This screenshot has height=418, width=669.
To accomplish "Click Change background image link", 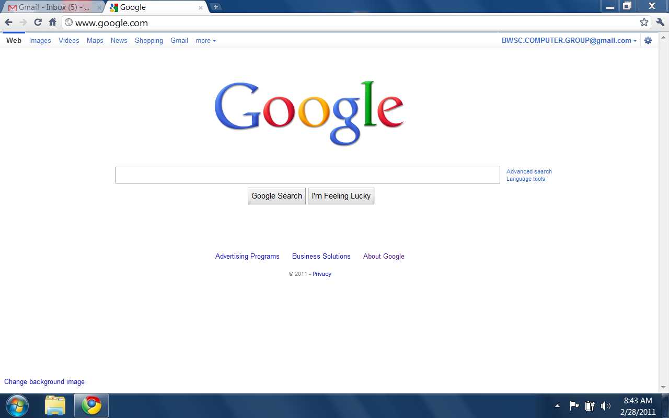I will [x=44, y=381].
